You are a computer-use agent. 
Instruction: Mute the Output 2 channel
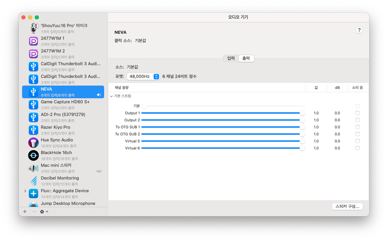tap(357, 120)
